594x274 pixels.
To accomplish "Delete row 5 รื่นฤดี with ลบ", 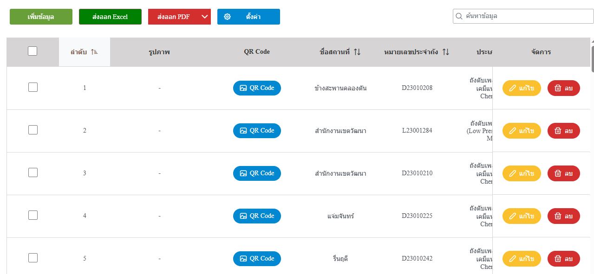I will [x=564, y=259].
